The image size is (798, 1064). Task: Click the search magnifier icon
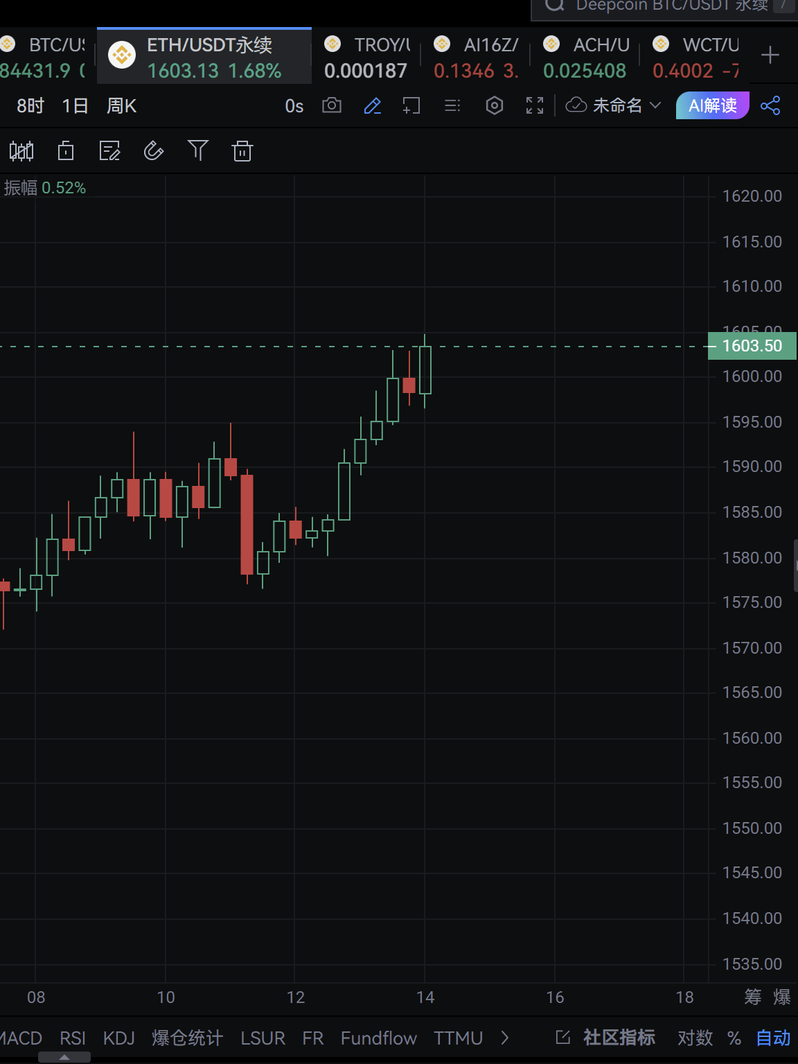pos(554,5)
